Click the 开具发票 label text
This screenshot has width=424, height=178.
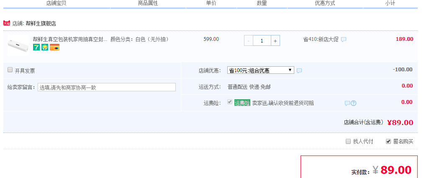click(x=25, y=71)
